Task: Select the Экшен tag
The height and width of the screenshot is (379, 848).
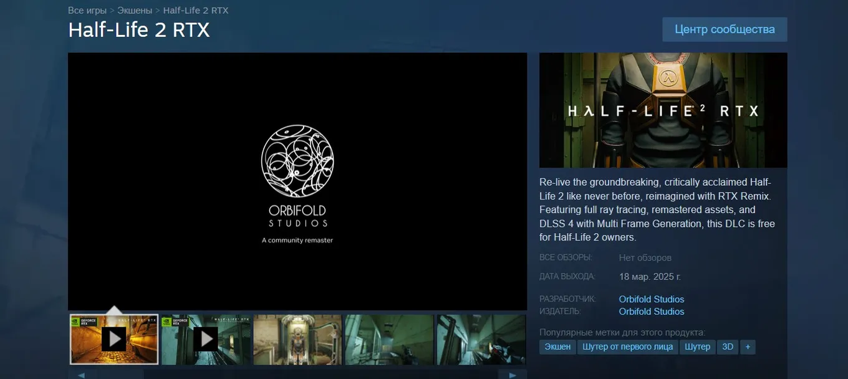Action: 557,347
